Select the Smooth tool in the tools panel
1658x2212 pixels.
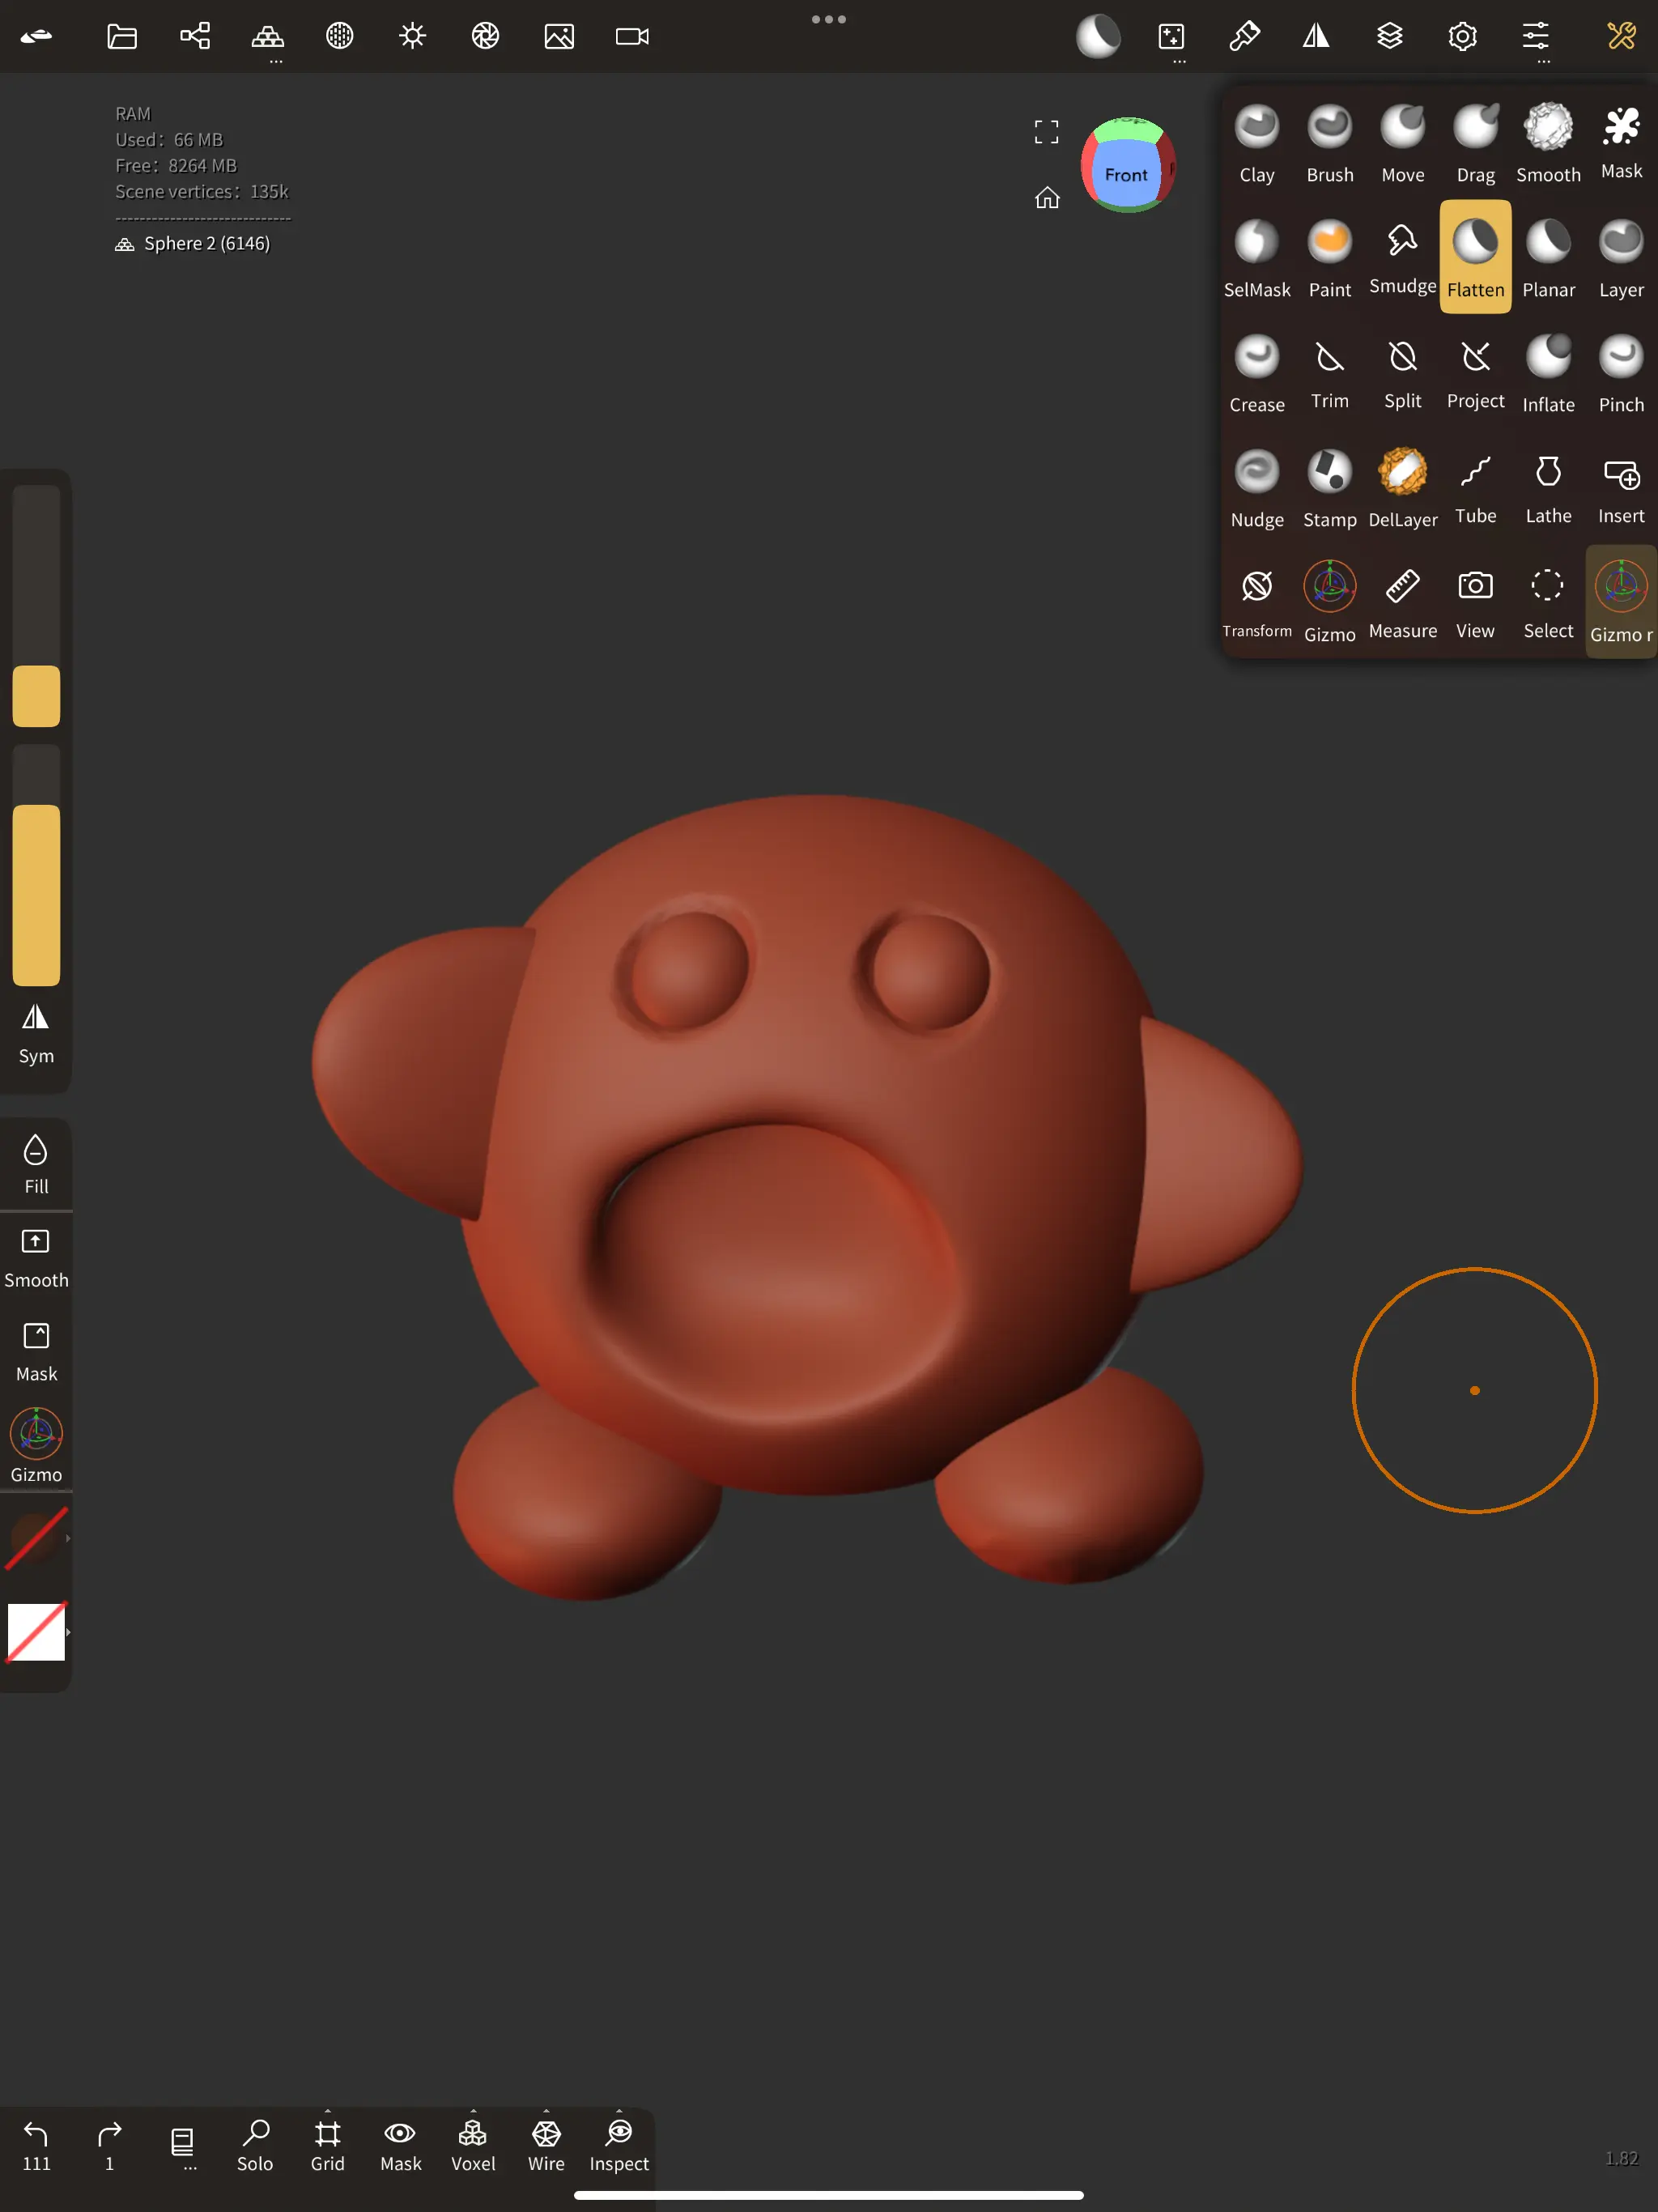pos(1548,143)
